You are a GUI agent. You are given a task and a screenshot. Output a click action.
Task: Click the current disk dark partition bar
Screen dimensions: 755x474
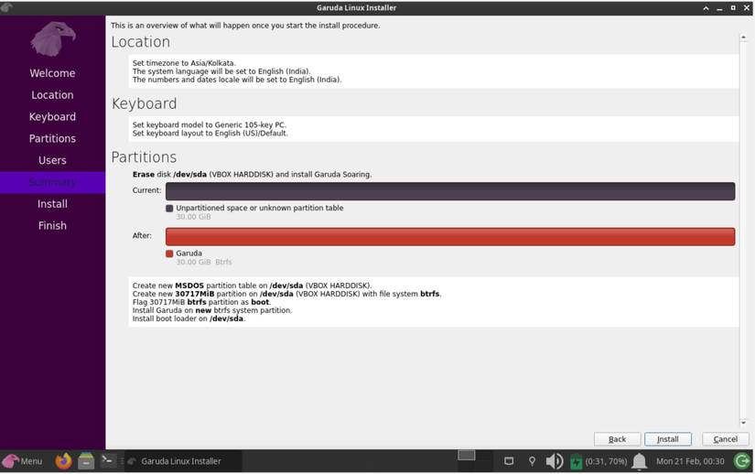(x=450, y=191)
